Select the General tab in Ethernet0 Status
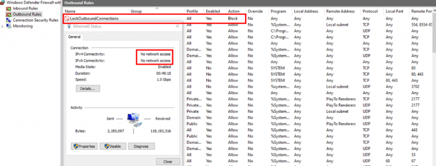The width and height of the screenshot is (436, 166). 74,37
